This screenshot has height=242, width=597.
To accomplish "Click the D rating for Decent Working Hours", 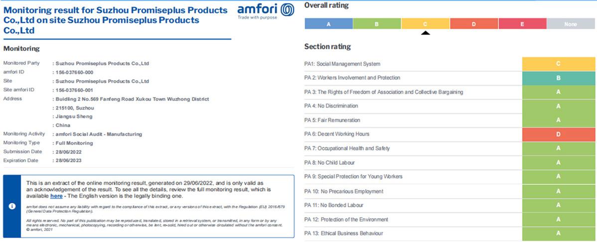I will (x=559, y=134).
